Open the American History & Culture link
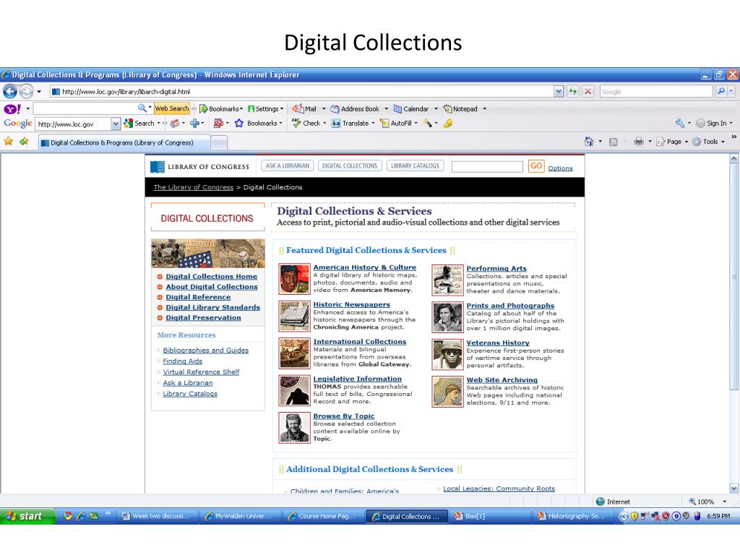Screen dimensions: 740x555 (x=365, y=267)
